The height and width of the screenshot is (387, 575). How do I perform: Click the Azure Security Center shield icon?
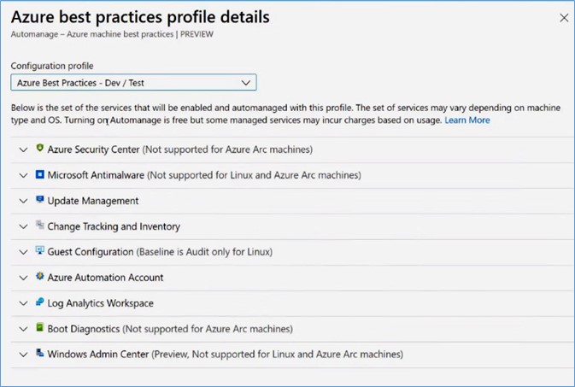pos(39,150)
